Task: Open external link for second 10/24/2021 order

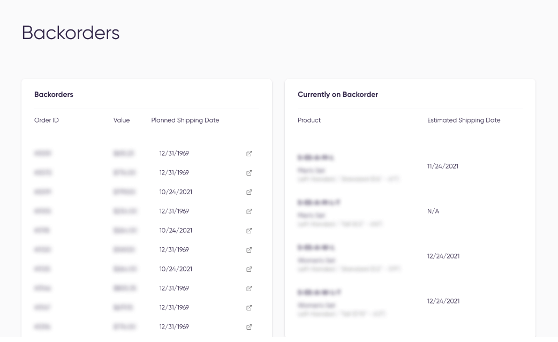Action: point(249,230)
